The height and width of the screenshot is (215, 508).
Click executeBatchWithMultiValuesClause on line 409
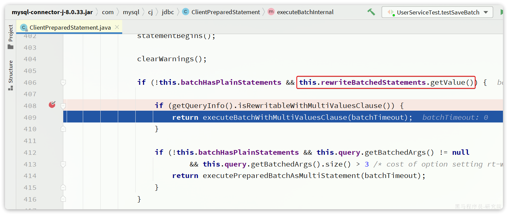(x=275, y=117)
